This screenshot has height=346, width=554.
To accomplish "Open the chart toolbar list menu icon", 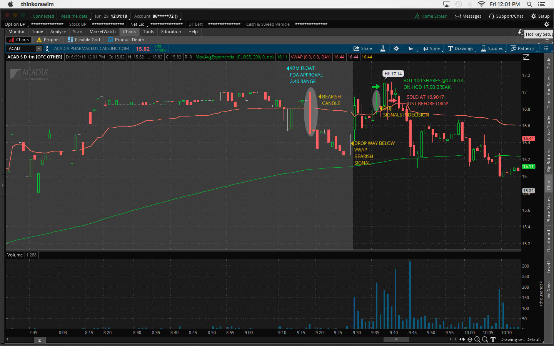I will (546, 48).
